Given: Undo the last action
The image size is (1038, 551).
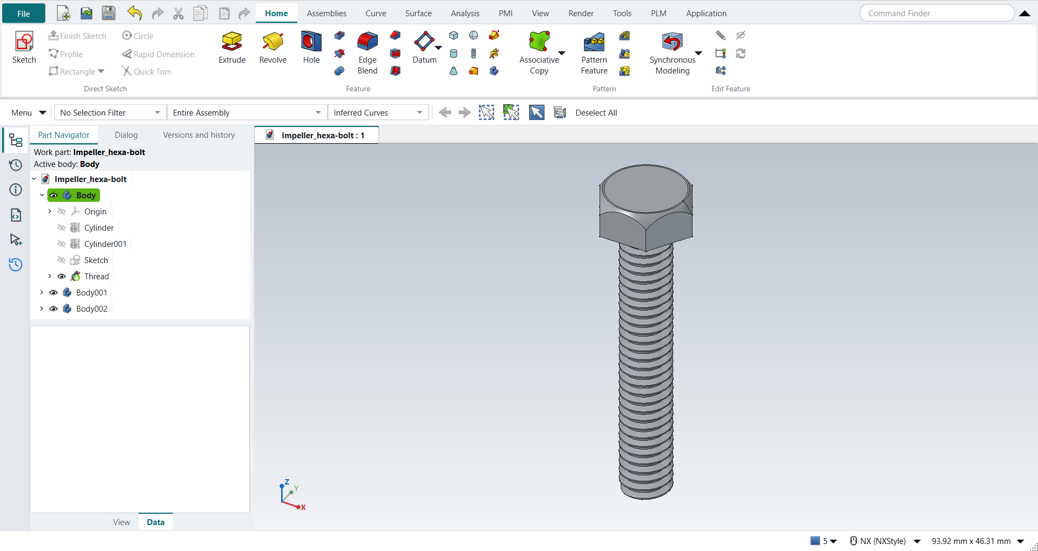Looking at the screenshot, I should pos(135,14).
